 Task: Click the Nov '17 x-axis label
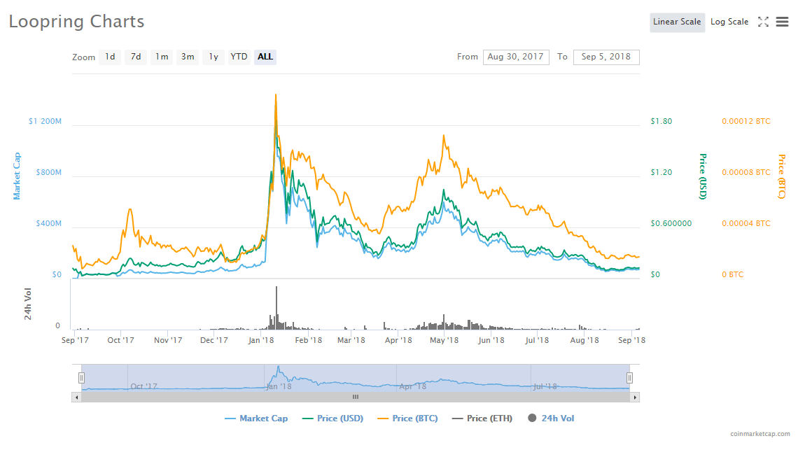click(168, 340)
